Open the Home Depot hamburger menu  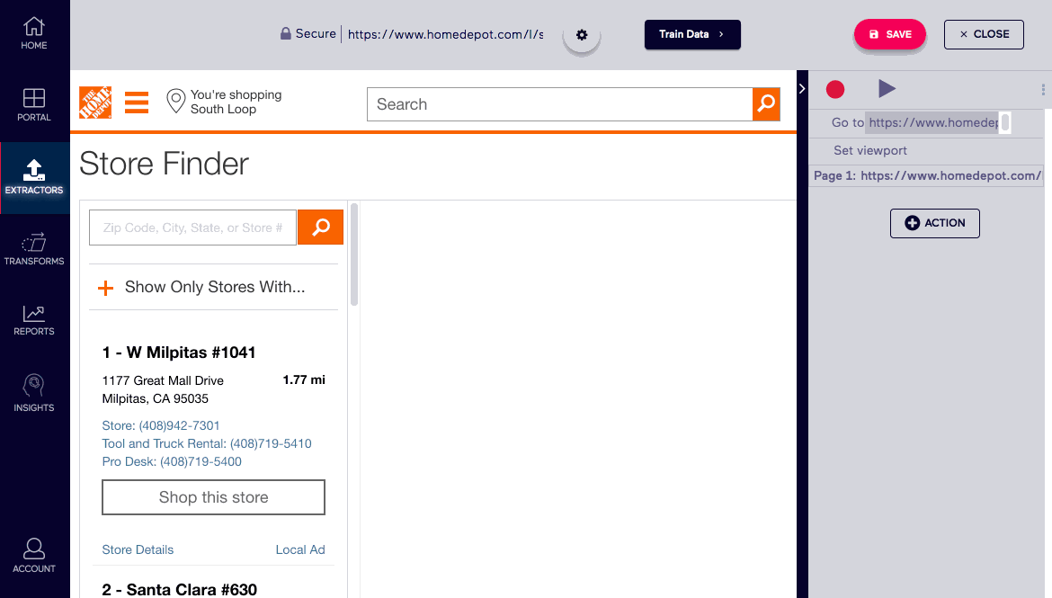136,103
